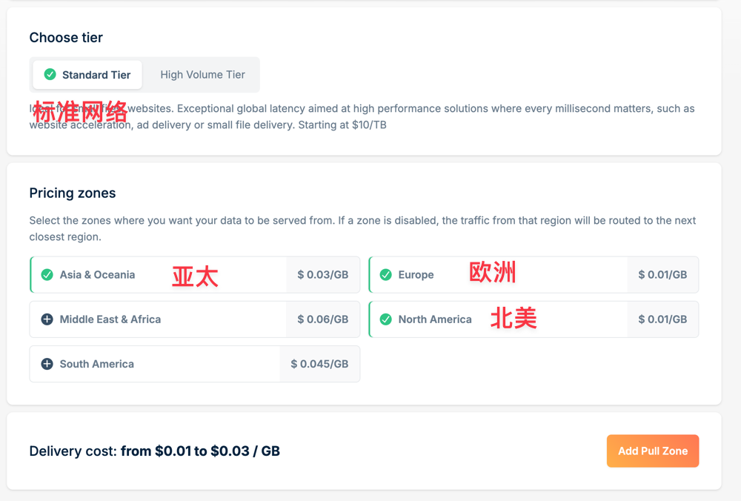The image size is (741, 501).
Task: Toggle the Europe zone label
Action: [x=416, y=275]
